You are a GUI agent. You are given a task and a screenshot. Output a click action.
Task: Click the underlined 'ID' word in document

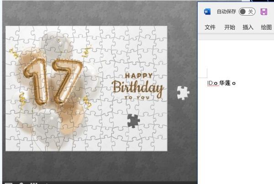tap(210, 83)
